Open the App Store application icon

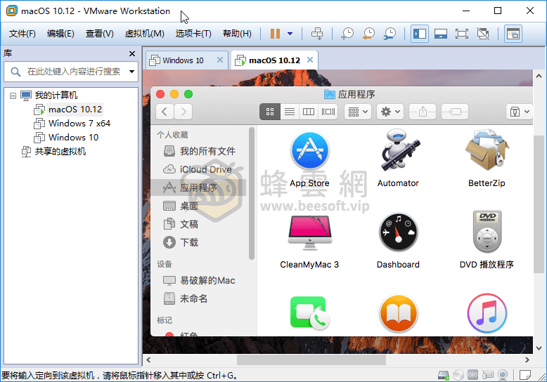coord(309,151)
